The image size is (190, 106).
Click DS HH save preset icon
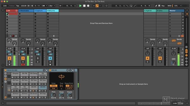pyautogui.click(x=73, y=70)
